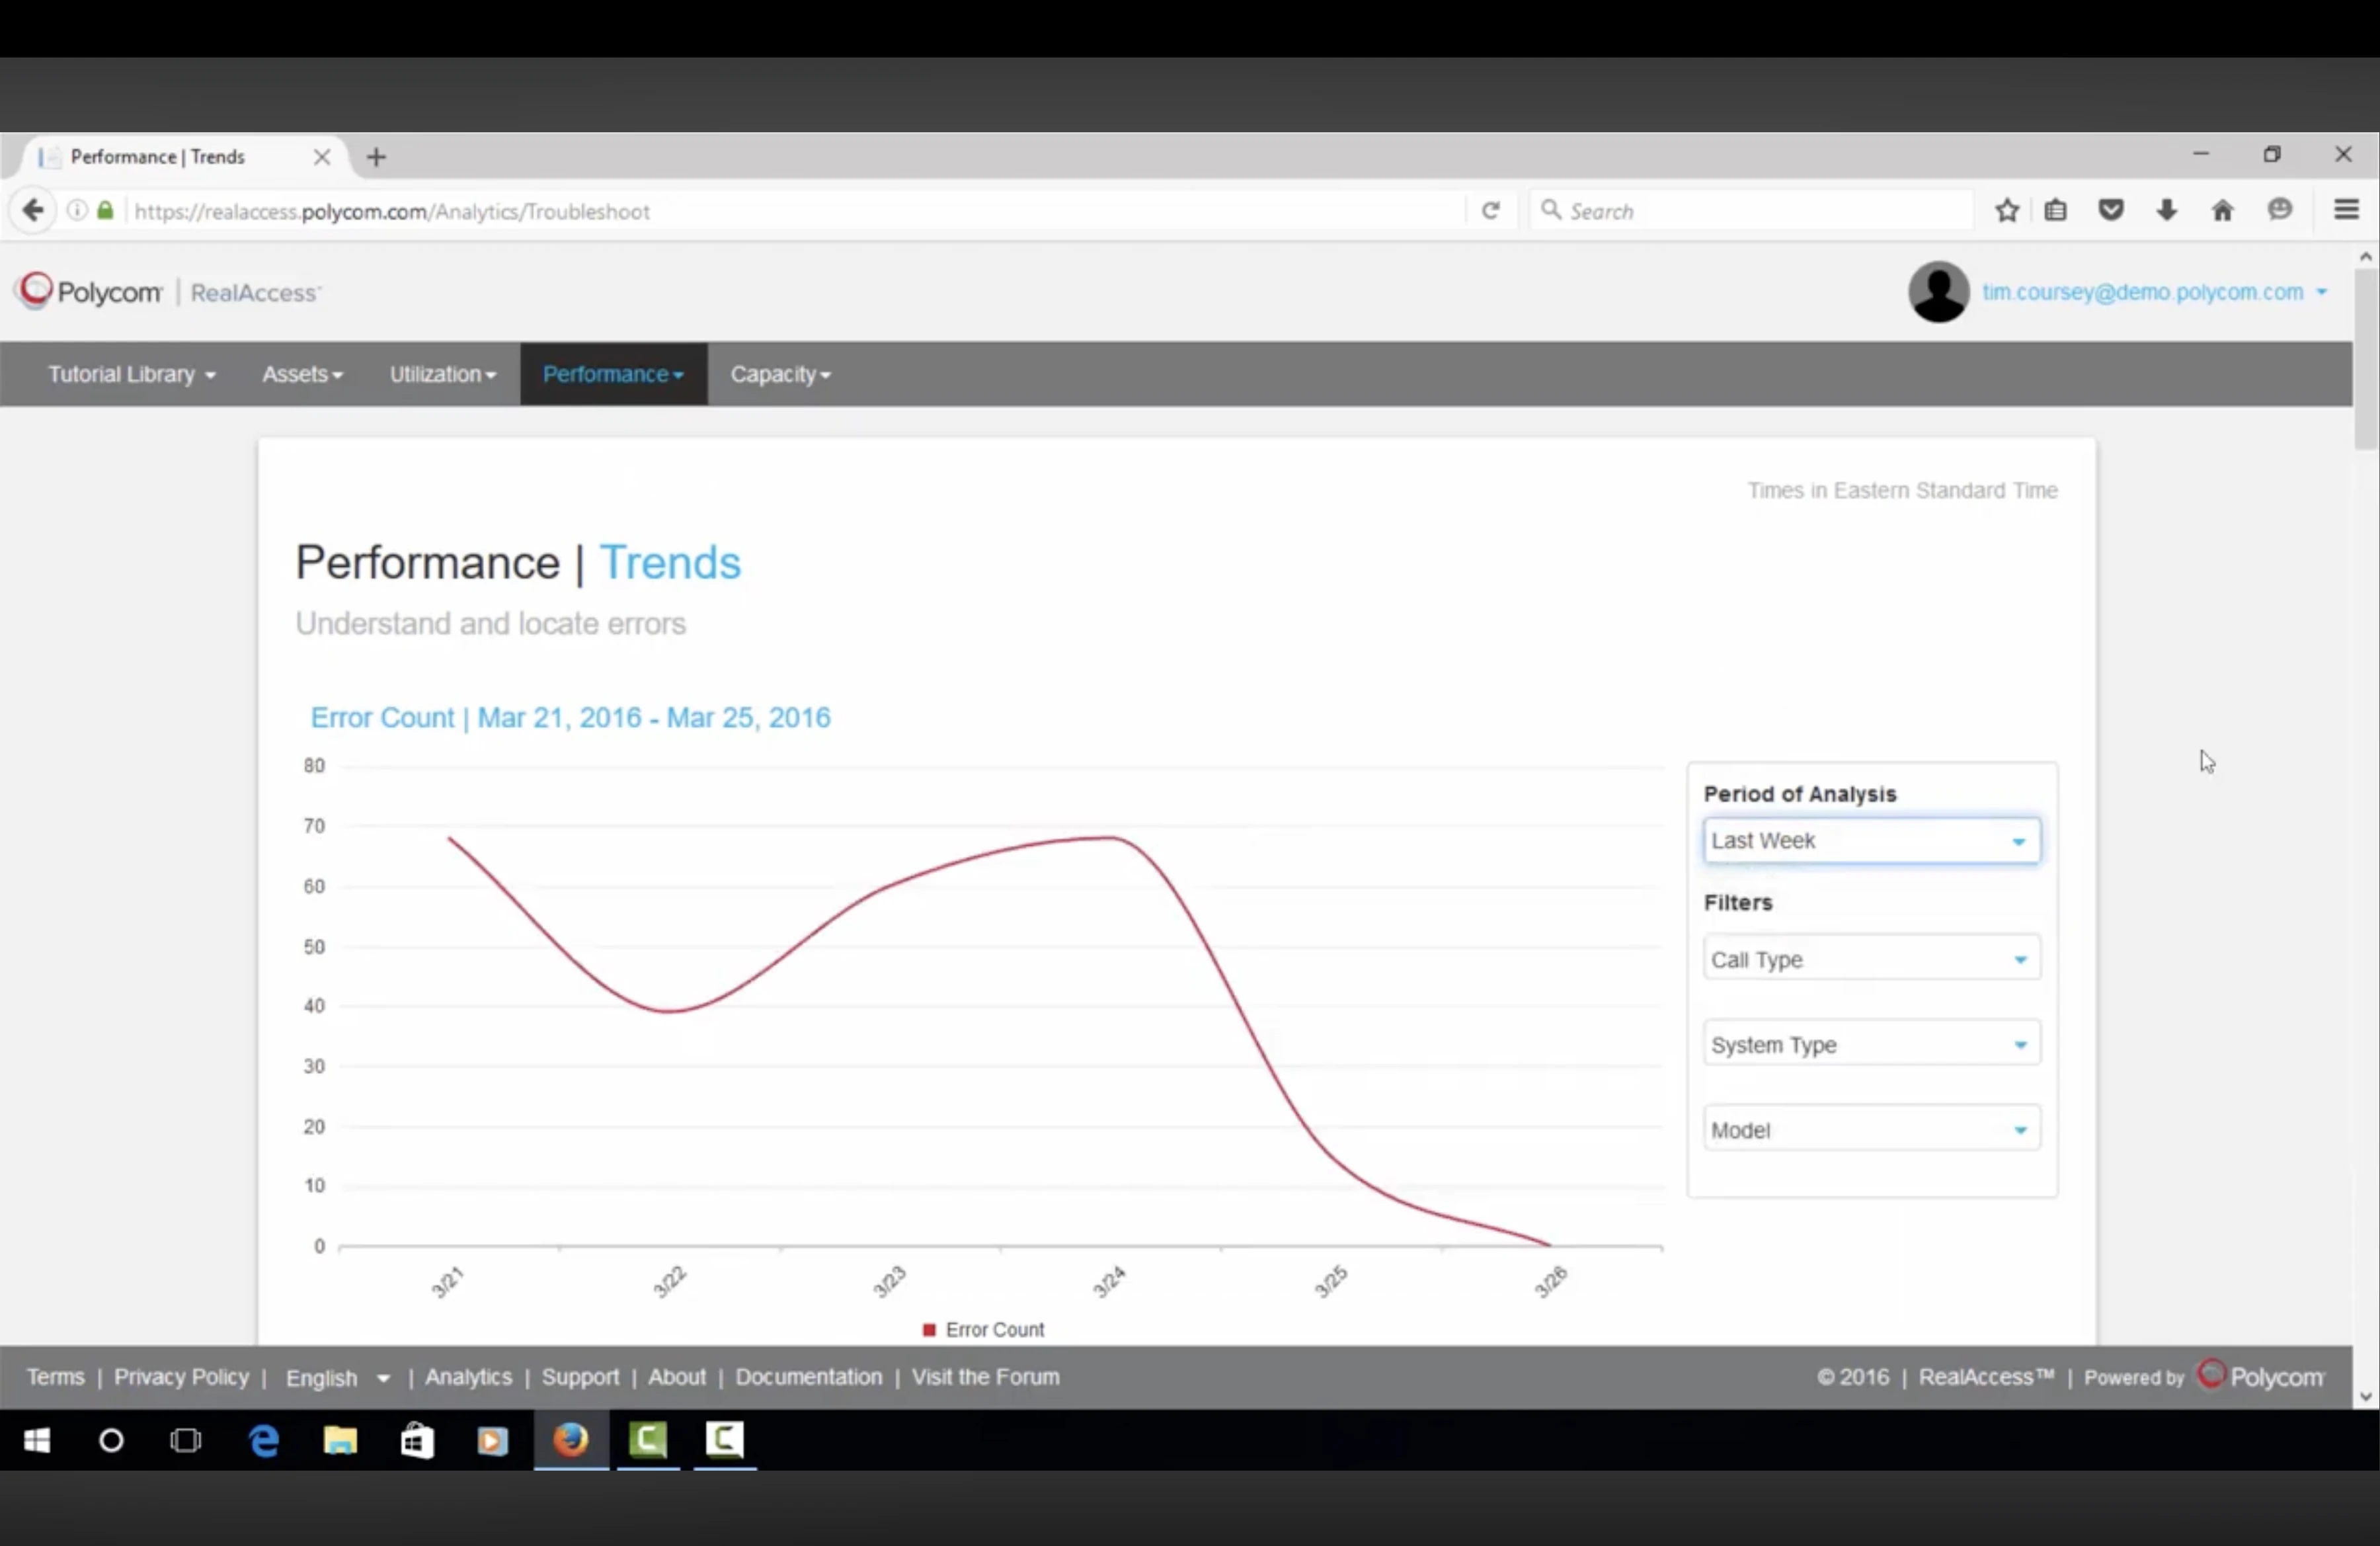2380x1546 pixels.
Task: Click the Firefox back arrow button
Action: (33, 211)
